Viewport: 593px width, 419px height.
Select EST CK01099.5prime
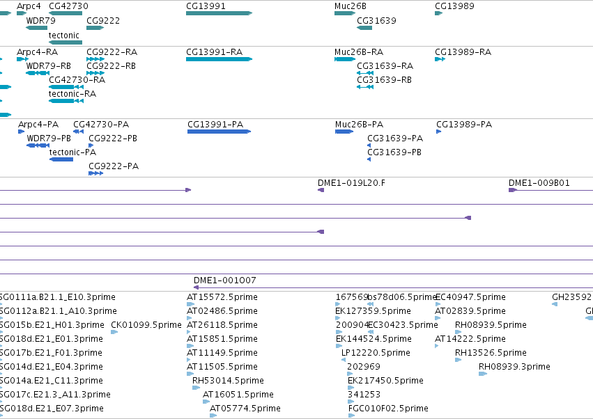(146, 325)
